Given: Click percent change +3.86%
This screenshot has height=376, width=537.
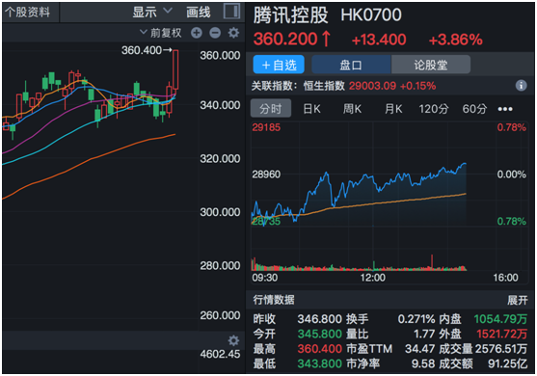Looking at the screenshot, I should pyautogui.click(x=455, y=40).
